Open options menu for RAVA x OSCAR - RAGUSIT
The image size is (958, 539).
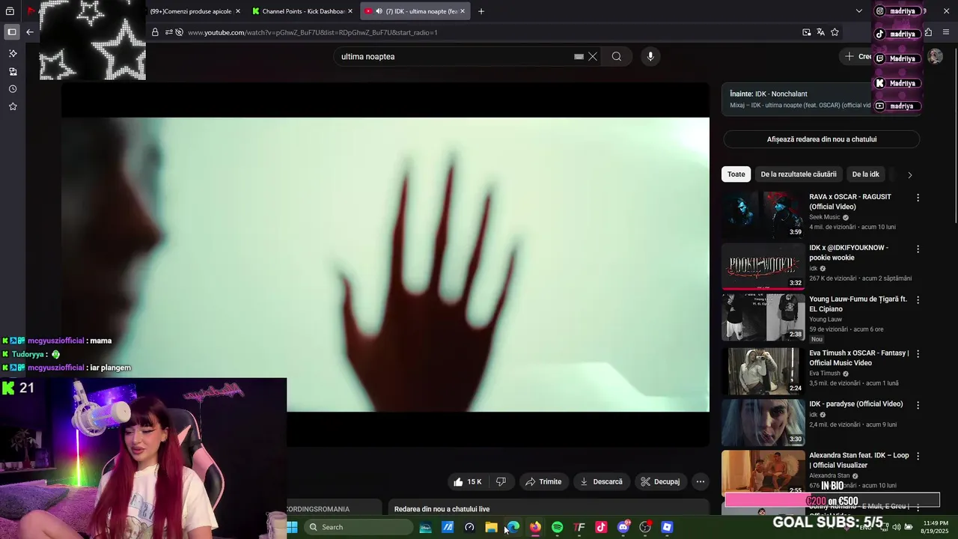click(918, 198)
